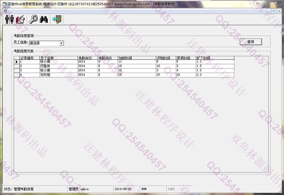Image resolution: width=284 pixels, height=195 pixels.
Task: Click the binoculars search icon
Action: point(44,19)
